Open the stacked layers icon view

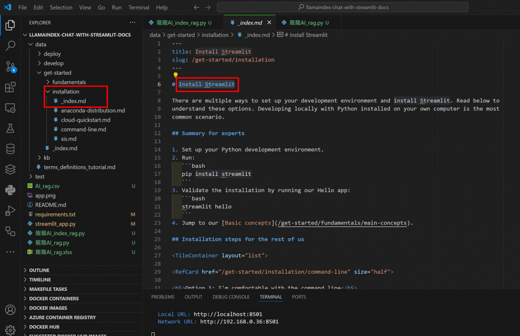10,169
